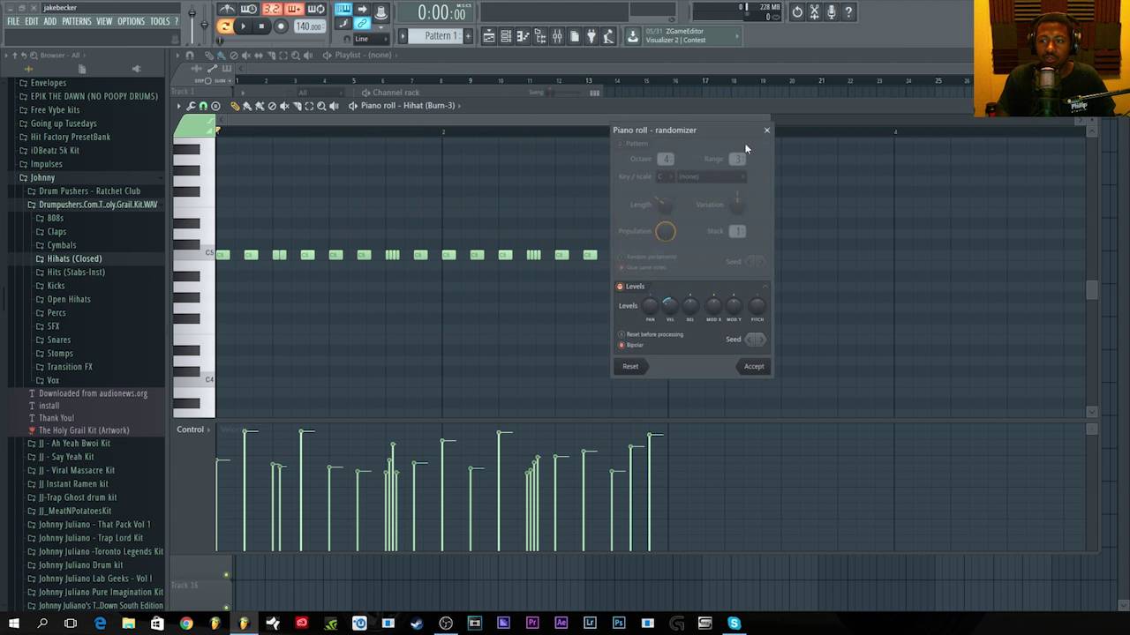Click Reset in the randomizer dialog
Viewport: 1130px width, 635px height.
point(630,366)
